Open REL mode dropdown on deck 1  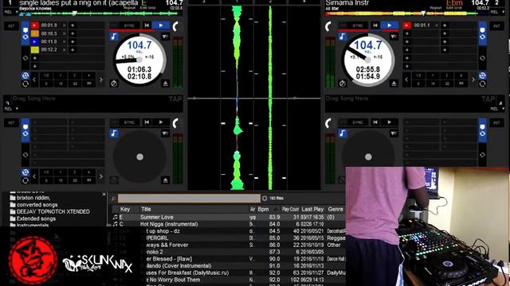point(10,12)
